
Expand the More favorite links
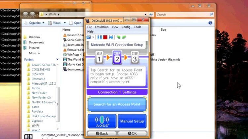tap(34, 53)
